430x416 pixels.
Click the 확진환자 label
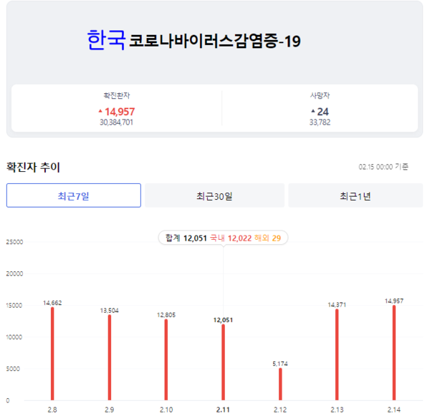117,95
